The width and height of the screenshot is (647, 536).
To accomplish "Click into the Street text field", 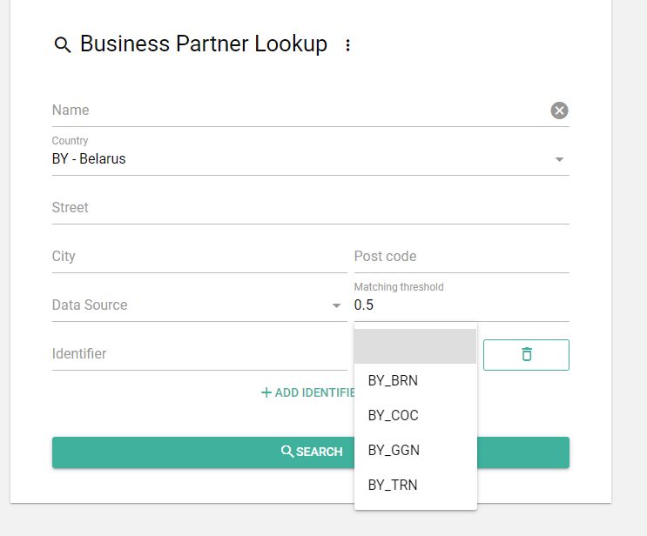I will click(x=310, y=208).
